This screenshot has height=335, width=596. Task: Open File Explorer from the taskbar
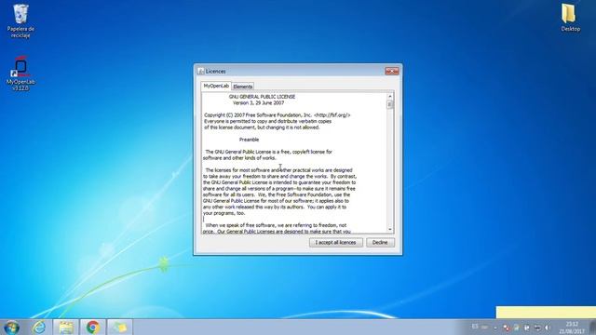66,327
